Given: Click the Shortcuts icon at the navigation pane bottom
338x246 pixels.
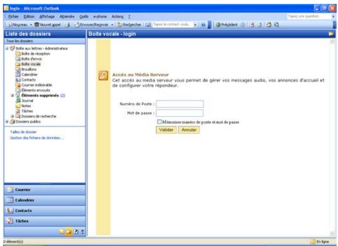Looking at the screenshot, I should tap(76, 231).
